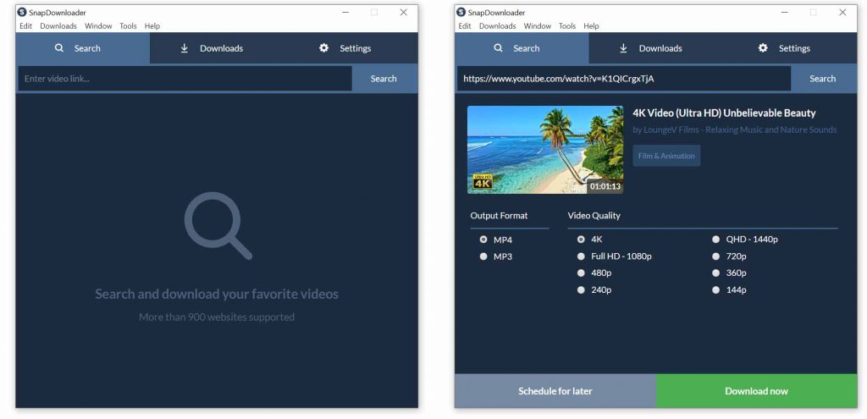The width and height of the screenshot is (867, 419).
Task: Click the SnapDownloader logo in right window title bar
Action: click(461, 12)
